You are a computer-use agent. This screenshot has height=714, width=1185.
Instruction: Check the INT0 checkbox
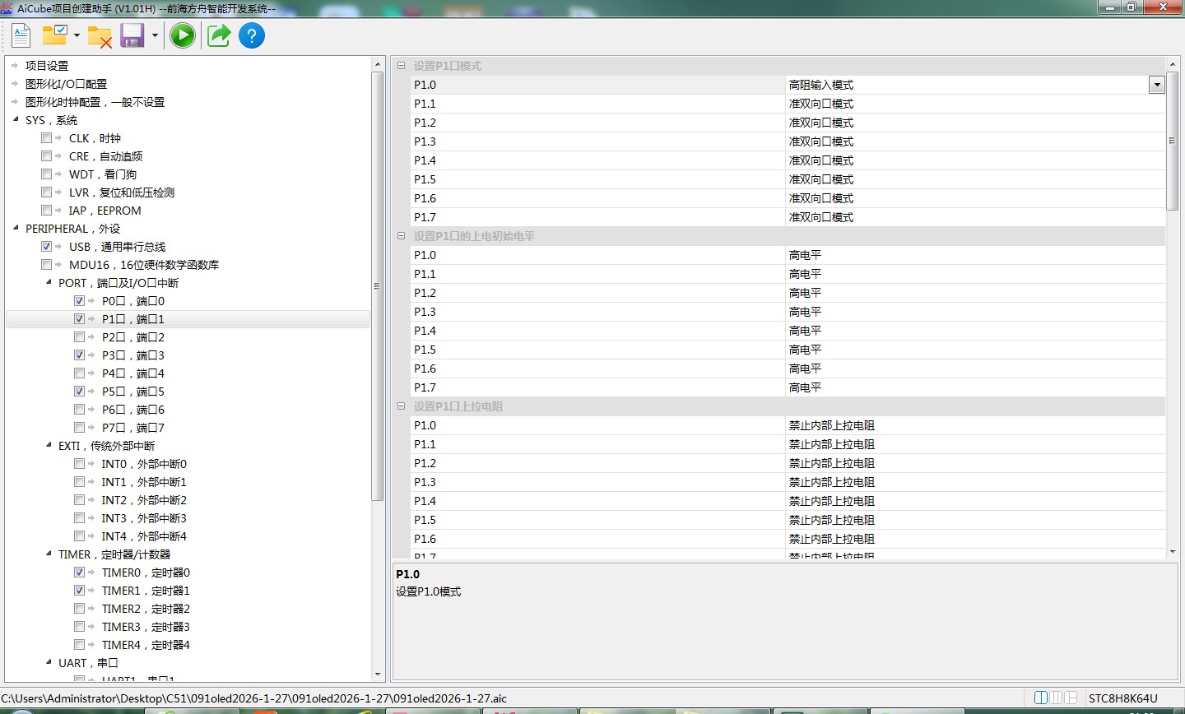79,464
